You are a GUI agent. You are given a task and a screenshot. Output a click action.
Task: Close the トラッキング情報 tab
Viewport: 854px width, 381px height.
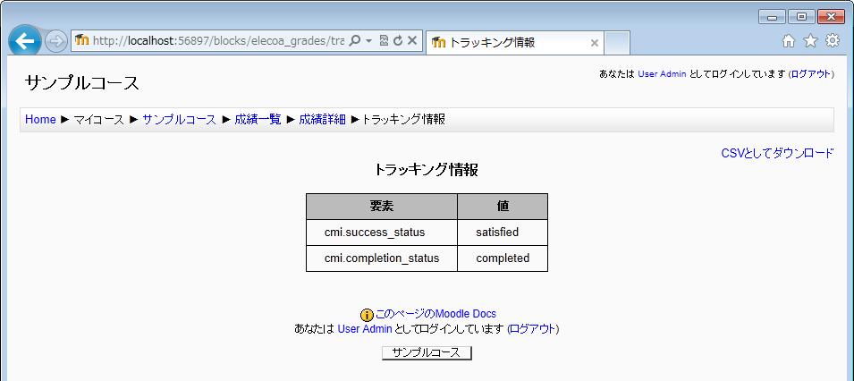click(x=595, y=42)
